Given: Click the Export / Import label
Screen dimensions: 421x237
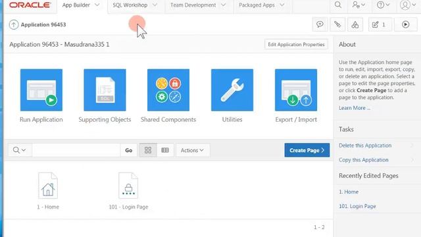Looking at the screenshot, I should (x=296, y=120).
